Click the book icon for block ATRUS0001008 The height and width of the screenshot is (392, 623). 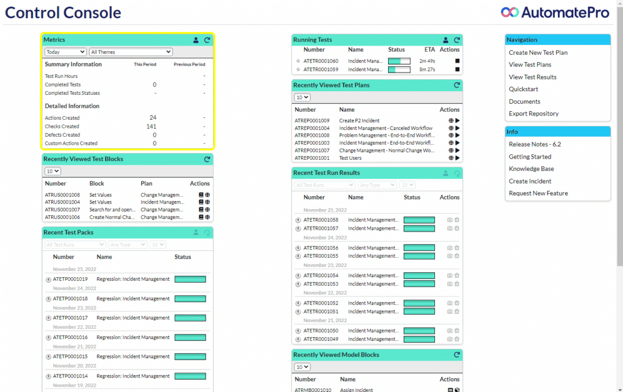(201, 195)
